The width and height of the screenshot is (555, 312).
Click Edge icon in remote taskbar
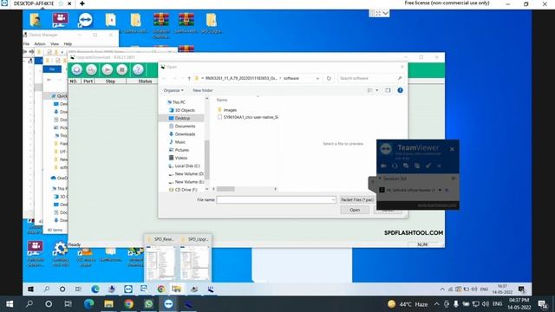[95, 289]
